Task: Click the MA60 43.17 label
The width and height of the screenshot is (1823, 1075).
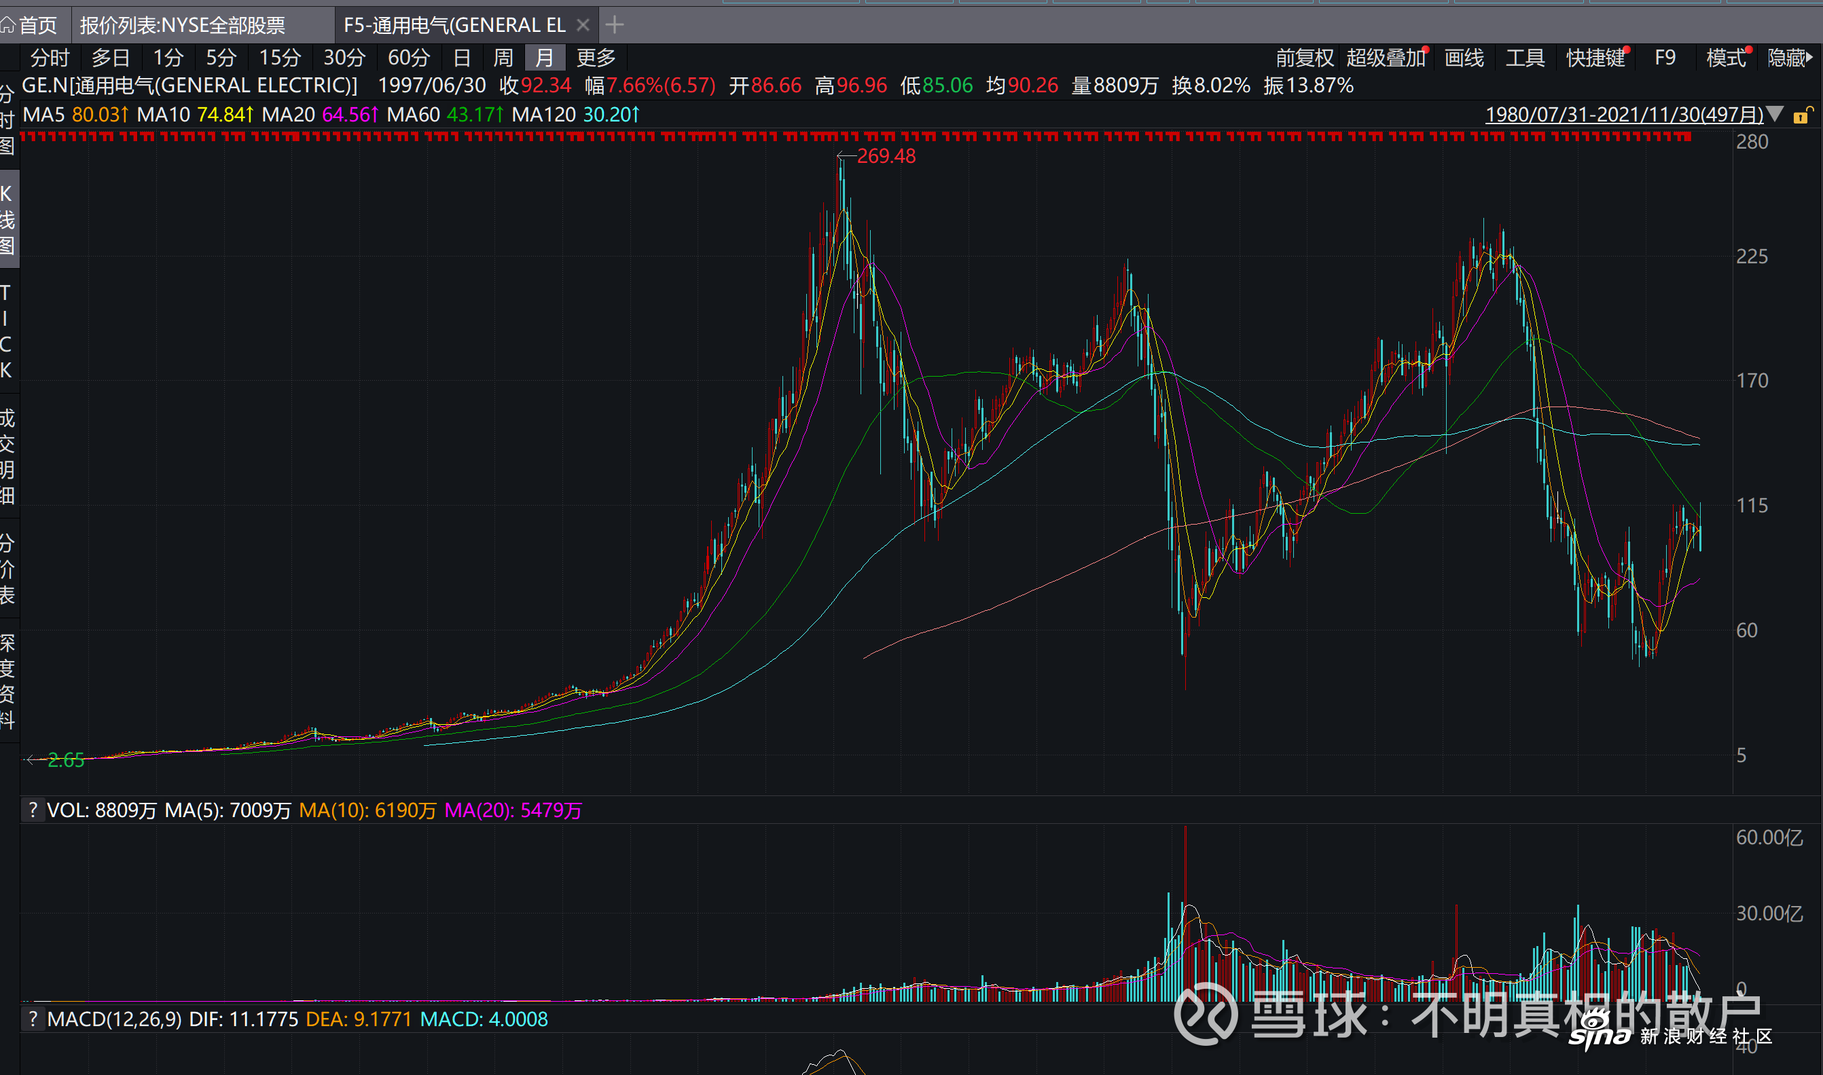Action: coord(445,115)
